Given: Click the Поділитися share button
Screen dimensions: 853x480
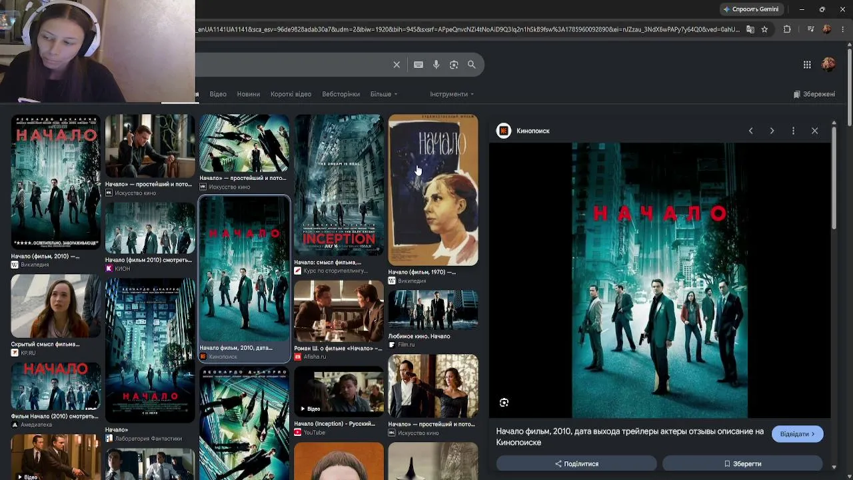Looking at the screenshot, I should (576, 463).
